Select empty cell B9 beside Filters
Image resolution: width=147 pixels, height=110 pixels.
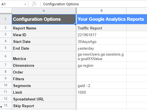point(101,79)
